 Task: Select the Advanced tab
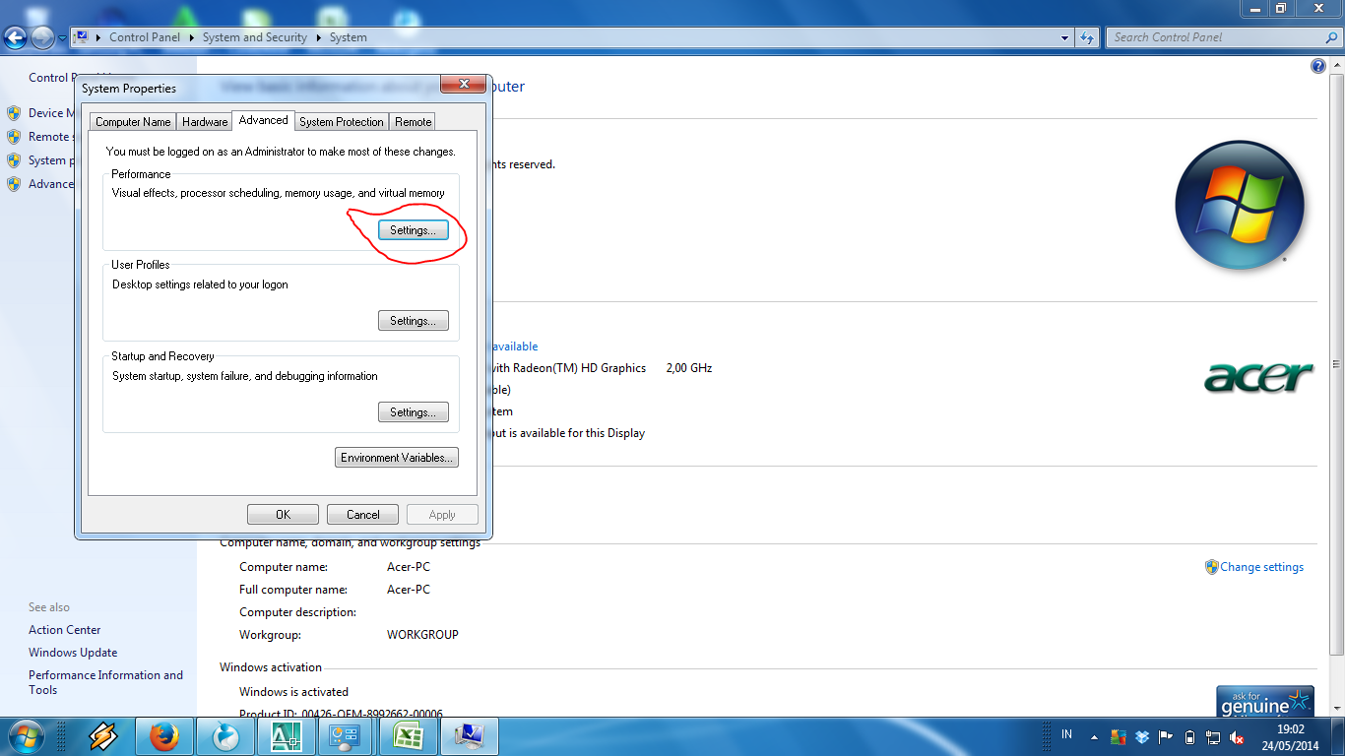264,120
